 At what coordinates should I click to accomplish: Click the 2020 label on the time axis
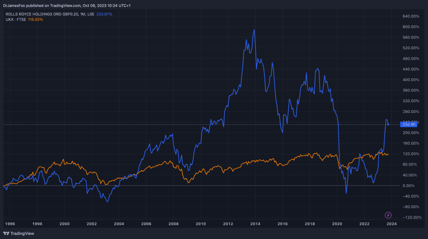[x=337, y=224]
